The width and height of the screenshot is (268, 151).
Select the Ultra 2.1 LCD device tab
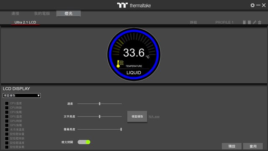[25, 22]
